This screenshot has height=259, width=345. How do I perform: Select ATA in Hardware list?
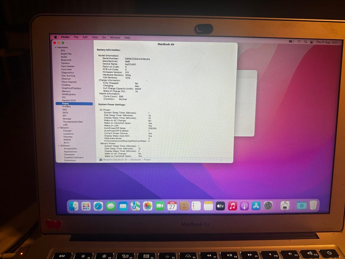63,50
